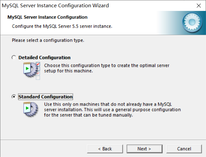
Task: Proceed with the Next button
Action: pos(144,149)
